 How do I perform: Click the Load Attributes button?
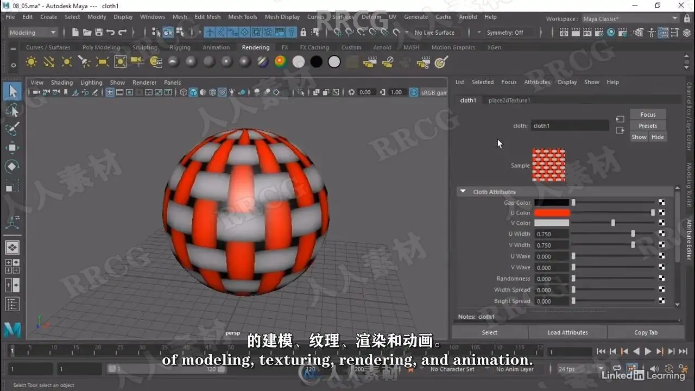[x=567, y=332]
